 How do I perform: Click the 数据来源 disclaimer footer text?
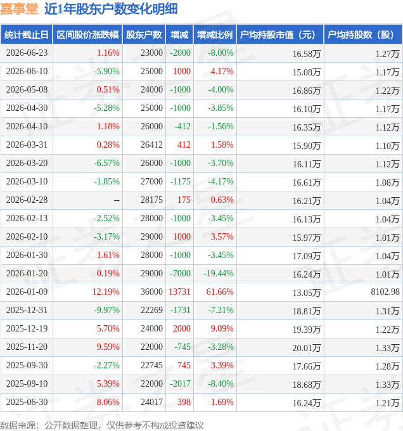pyautogui.click(x=102, y=425)
